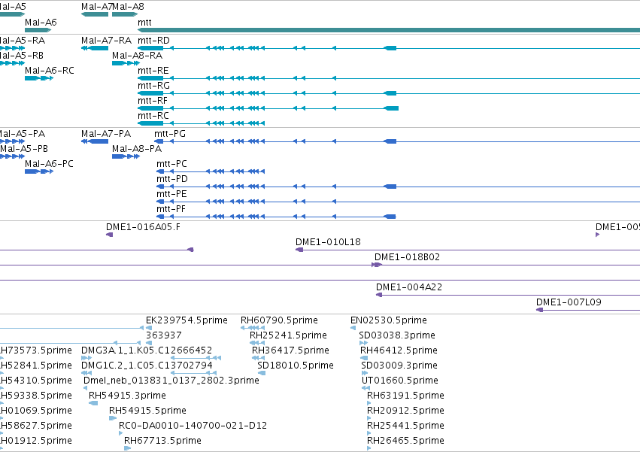Select the RH54915.3prime EST label
This screenshot has height=452, width=640.
tap(127, 396)
